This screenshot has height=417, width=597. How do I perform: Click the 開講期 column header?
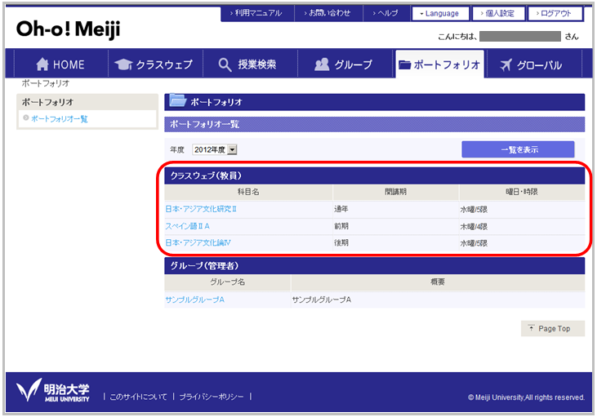pyautogui.click(x=395, y=192)
